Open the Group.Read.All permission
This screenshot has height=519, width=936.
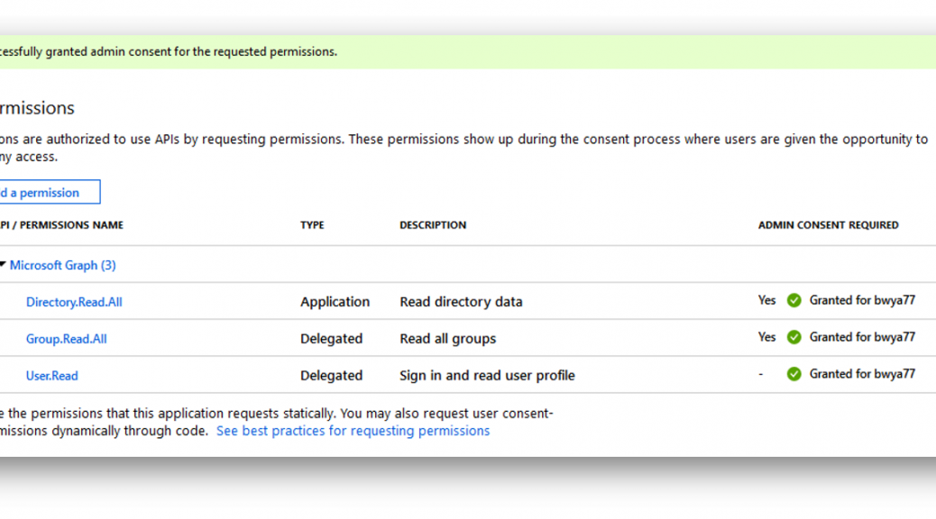click(66, 339)
